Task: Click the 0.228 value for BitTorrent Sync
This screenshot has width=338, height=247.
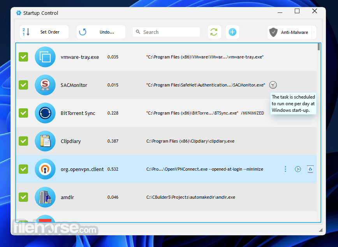Action: click(113, 113)
